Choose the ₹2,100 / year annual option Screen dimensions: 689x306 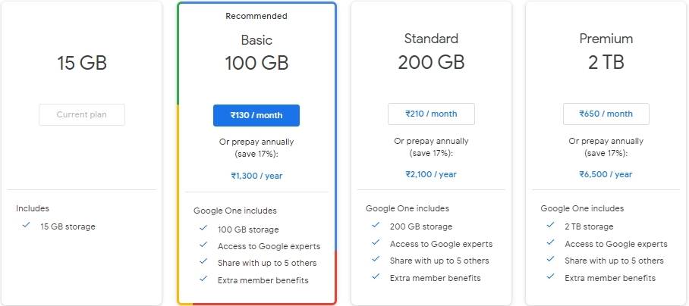point(431,174)
